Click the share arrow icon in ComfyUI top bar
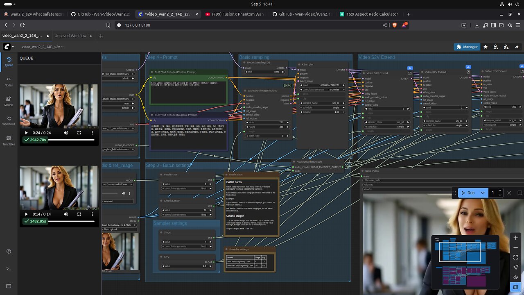 pos(517,47)
